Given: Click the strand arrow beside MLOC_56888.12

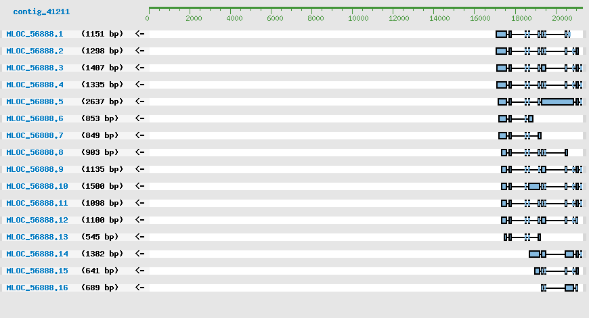Looking at the screenshot, I should (140, 220).
